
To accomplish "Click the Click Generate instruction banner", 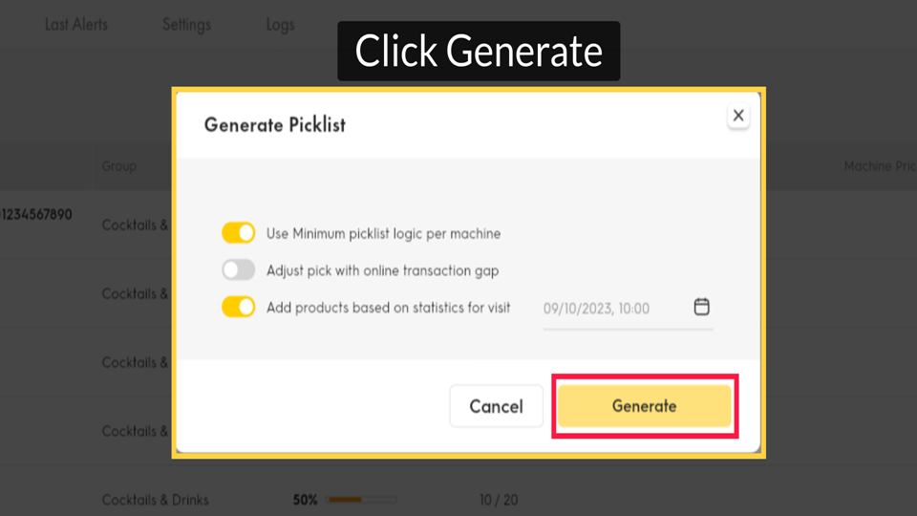I will click(x=479, y=51).
